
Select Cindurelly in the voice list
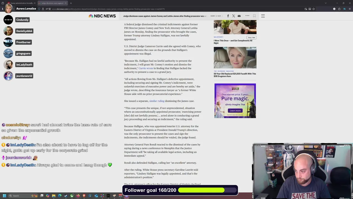pyautogui.click(x=22, y=20)
